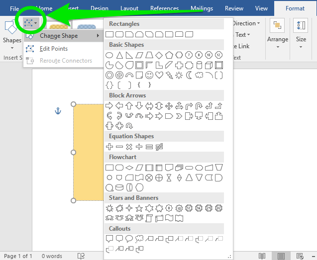Pick the Moon shape
Screen dimensions: 317x260
click(189, 75)
